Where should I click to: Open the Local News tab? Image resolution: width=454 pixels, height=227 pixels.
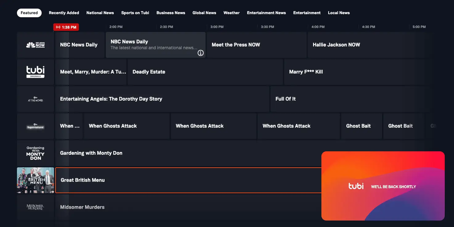(339, 13)
